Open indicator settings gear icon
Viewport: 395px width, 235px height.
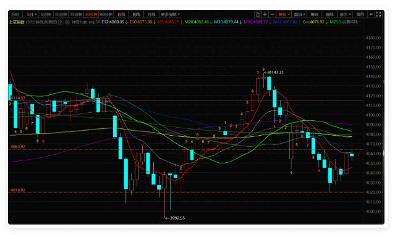pos(67,22)
